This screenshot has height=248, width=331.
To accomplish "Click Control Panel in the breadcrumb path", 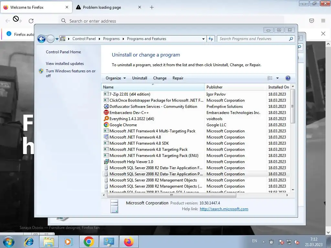I will (x=84, y=39).
